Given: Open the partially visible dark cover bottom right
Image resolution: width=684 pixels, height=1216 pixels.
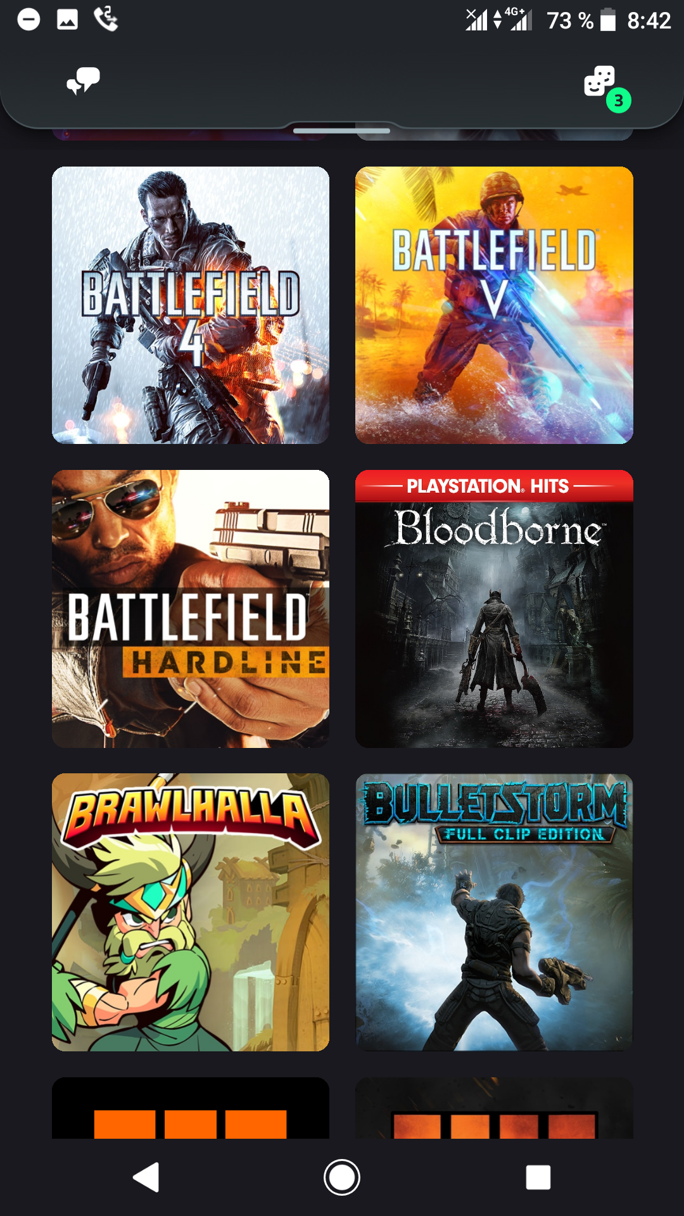Looking at the screenshot, I should [494, 1108].
